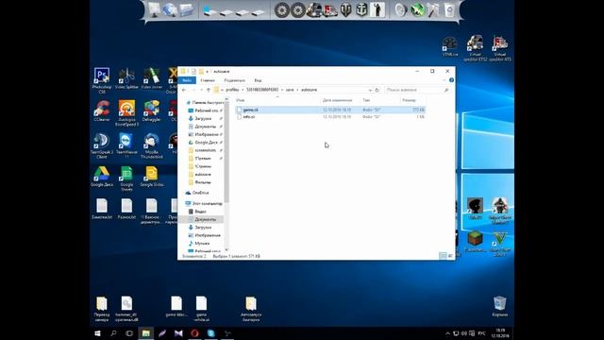Select the info.sii file
604x340 pixels.
[x=331, y=116]
